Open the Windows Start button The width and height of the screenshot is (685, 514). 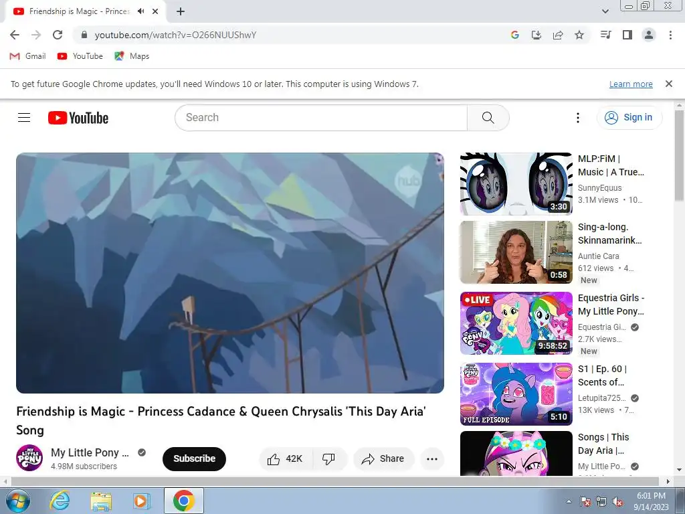[18, 501]
